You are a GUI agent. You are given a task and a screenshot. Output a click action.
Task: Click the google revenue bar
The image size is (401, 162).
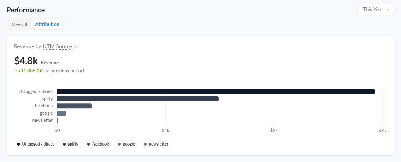pos(61,113)
